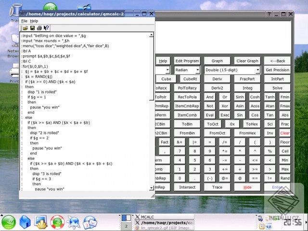Viewport: 308px width, 231px height.
Task: Click the digit 5 button
Action: pos(194,160)
